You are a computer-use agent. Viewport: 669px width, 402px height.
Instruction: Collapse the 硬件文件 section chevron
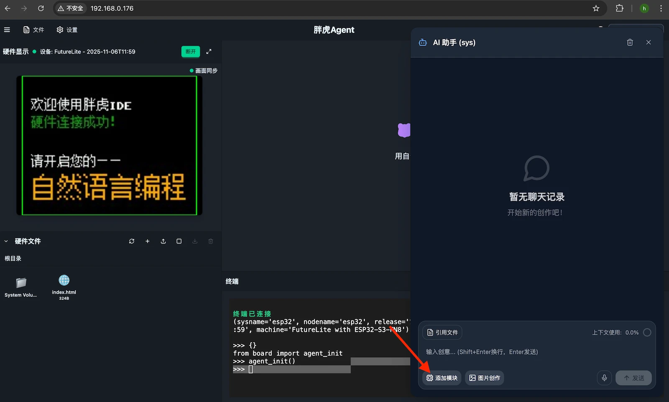tap(6, 241)
